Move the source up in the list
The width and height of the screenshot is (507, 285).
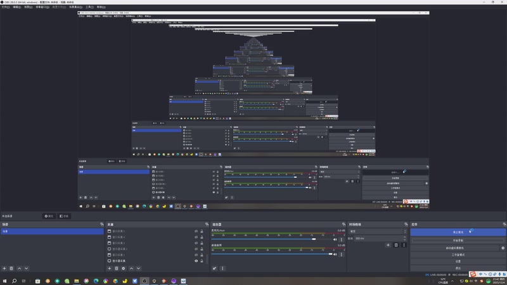click(131, 268)
